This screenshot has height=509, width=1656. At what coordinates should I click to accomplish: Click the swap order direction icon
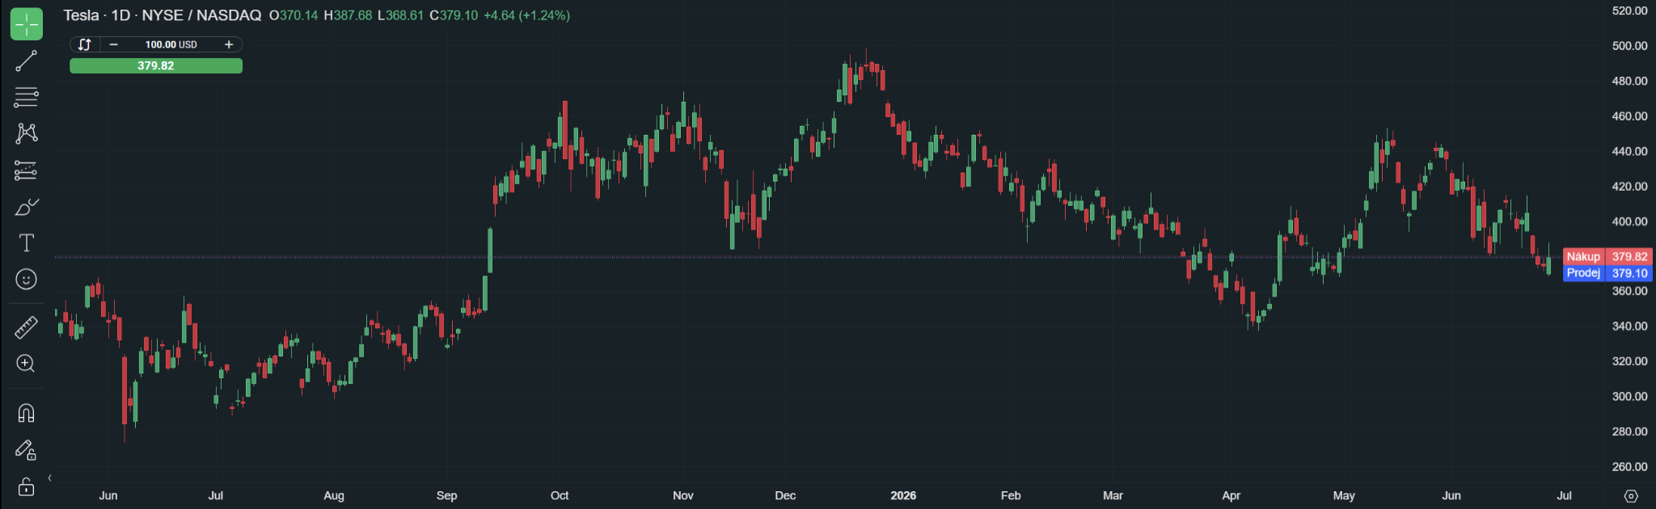pos(85,44)
